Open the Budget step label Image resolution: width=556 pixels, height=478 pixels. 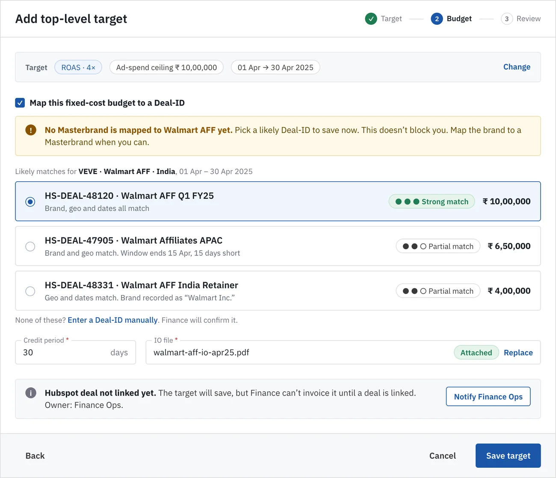pyautogui.click(x=459, y=19)
